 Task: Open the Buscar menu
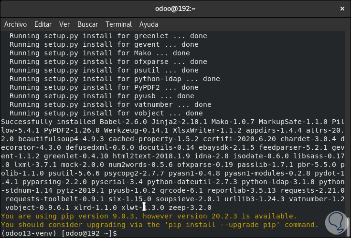(x=87, y=24)
